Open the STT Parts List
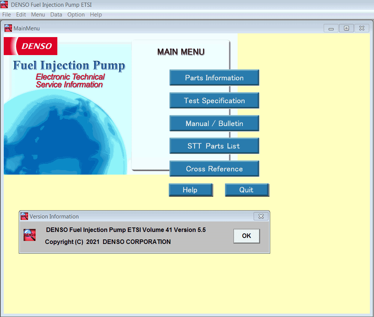Image resolution: width=374 pixels, height=317 pixels. click(x=214, y=145)
